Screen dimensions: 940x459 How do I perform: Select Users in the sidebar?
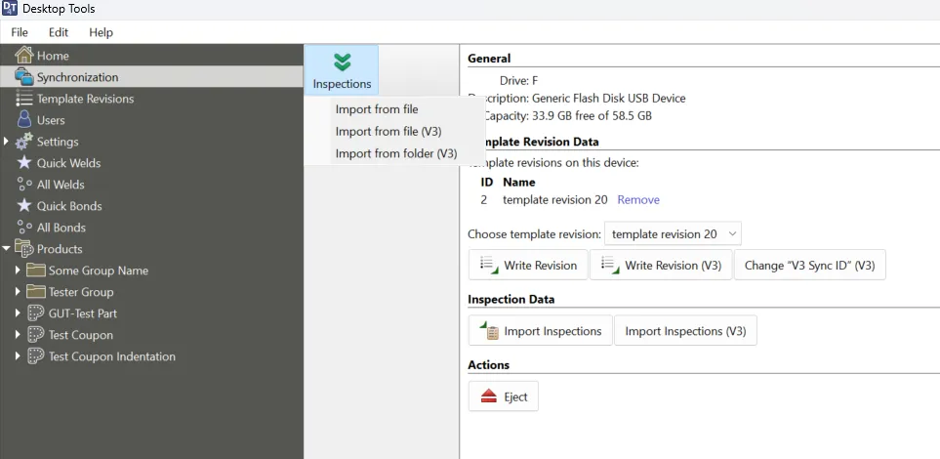[151, 120]
